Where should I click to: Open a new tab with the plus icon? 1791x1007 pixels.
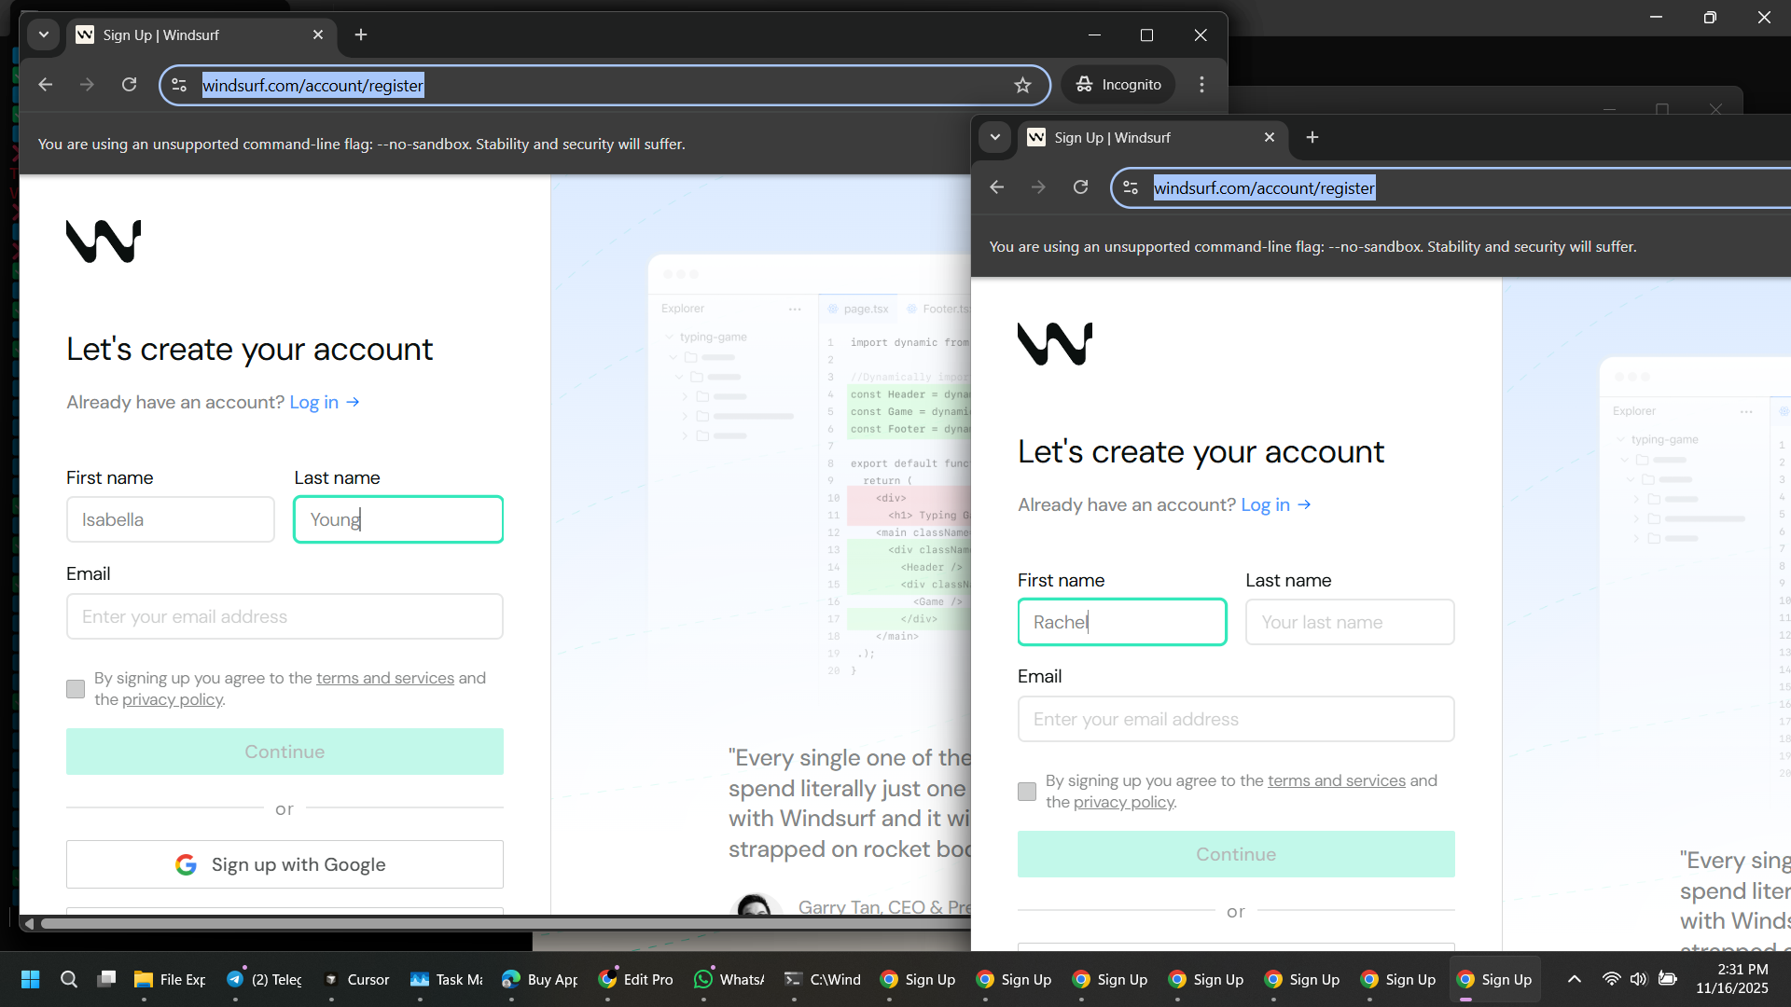[1312, 137]
